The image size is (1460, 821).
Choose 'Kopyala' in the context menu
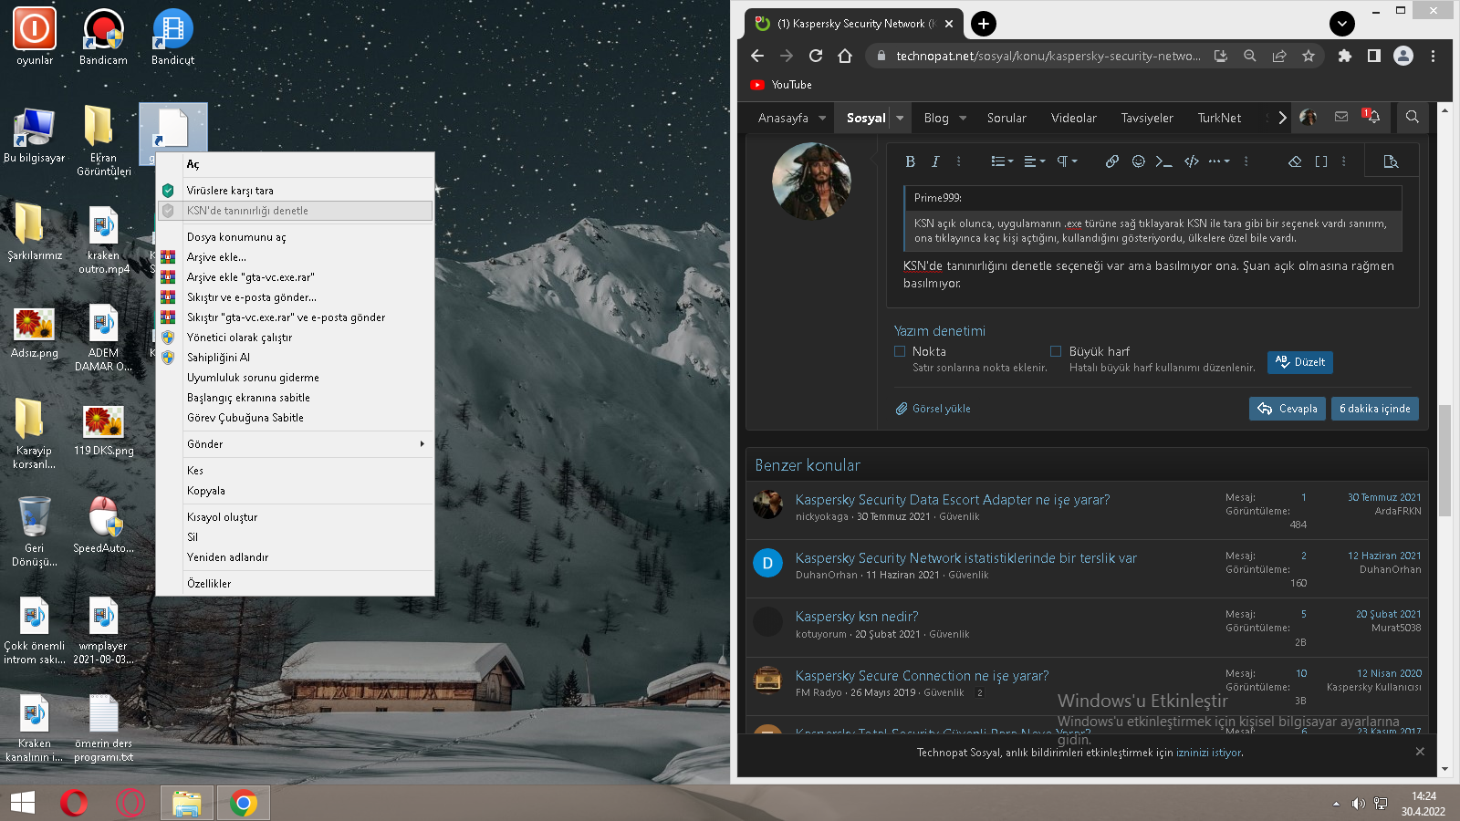tap(295, 491)
